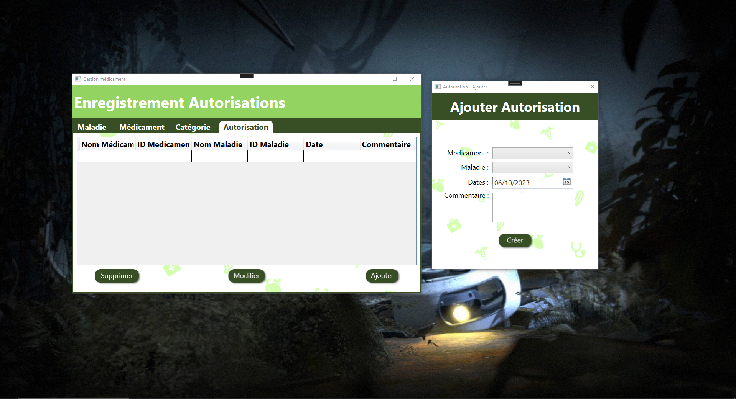Sort by ID Medicament column header
This screenshot has height=399, width=736.
163,144
